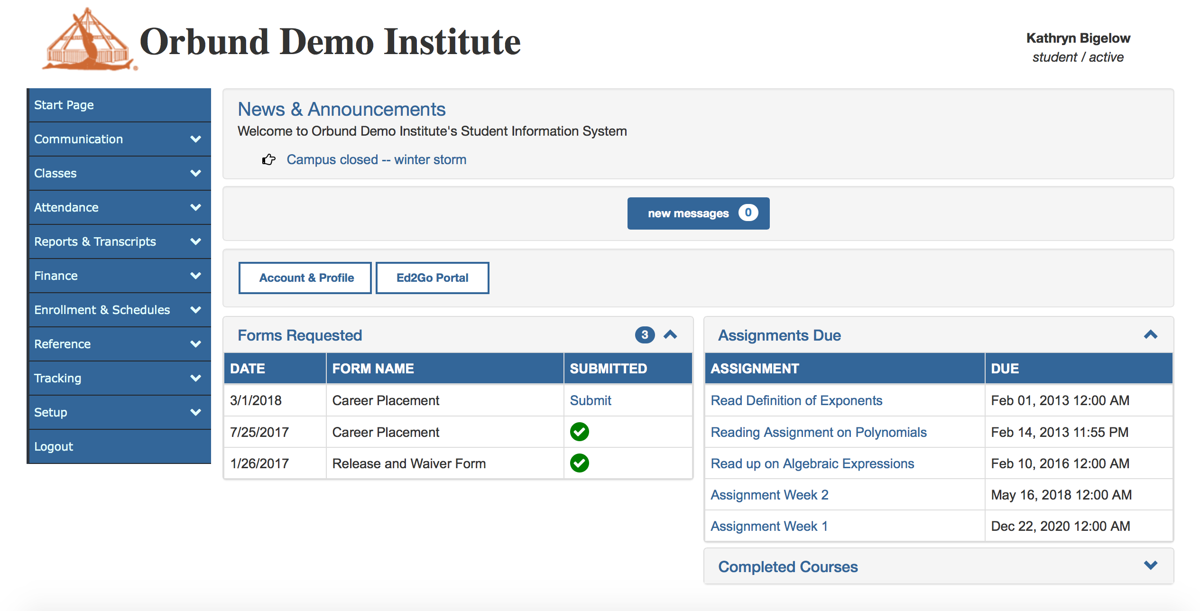Expand the Completed Courses panel
The width and height of the screenshot is (1200, 611).
1150,565
